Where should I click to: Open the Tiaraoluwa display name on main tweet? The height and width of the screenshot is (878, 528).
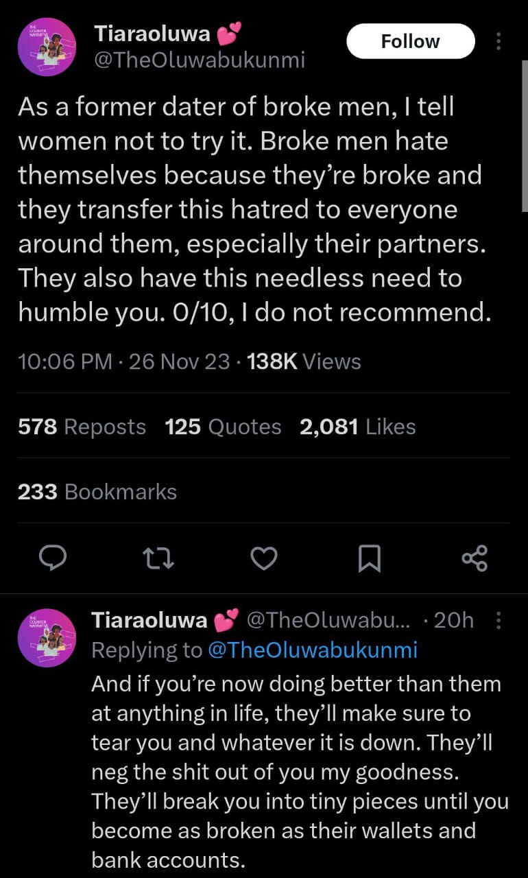click(152, 33)
